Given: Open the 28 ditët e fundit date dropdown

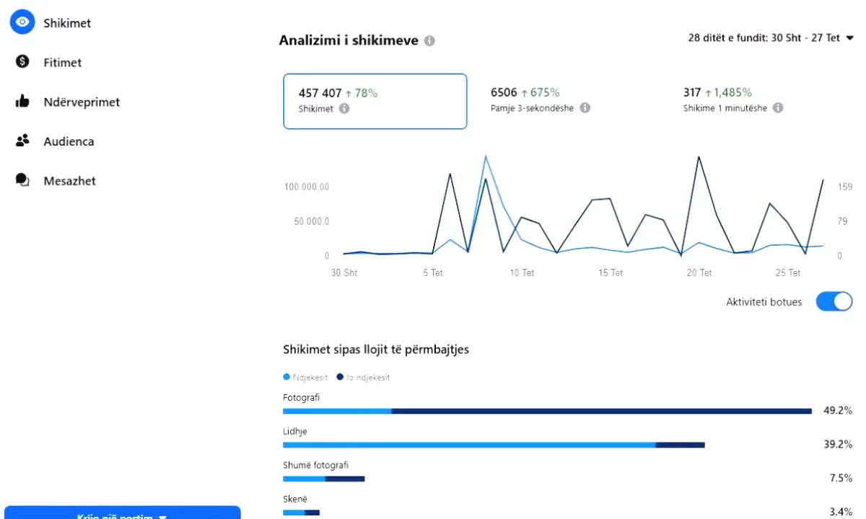Looking at the screenshot, I should tap(770, 38).
